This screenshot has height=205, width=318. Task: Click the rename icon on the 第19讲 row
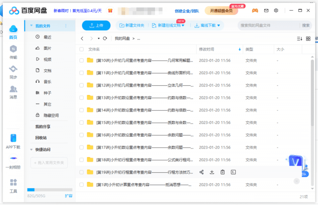tap(233, 172)
